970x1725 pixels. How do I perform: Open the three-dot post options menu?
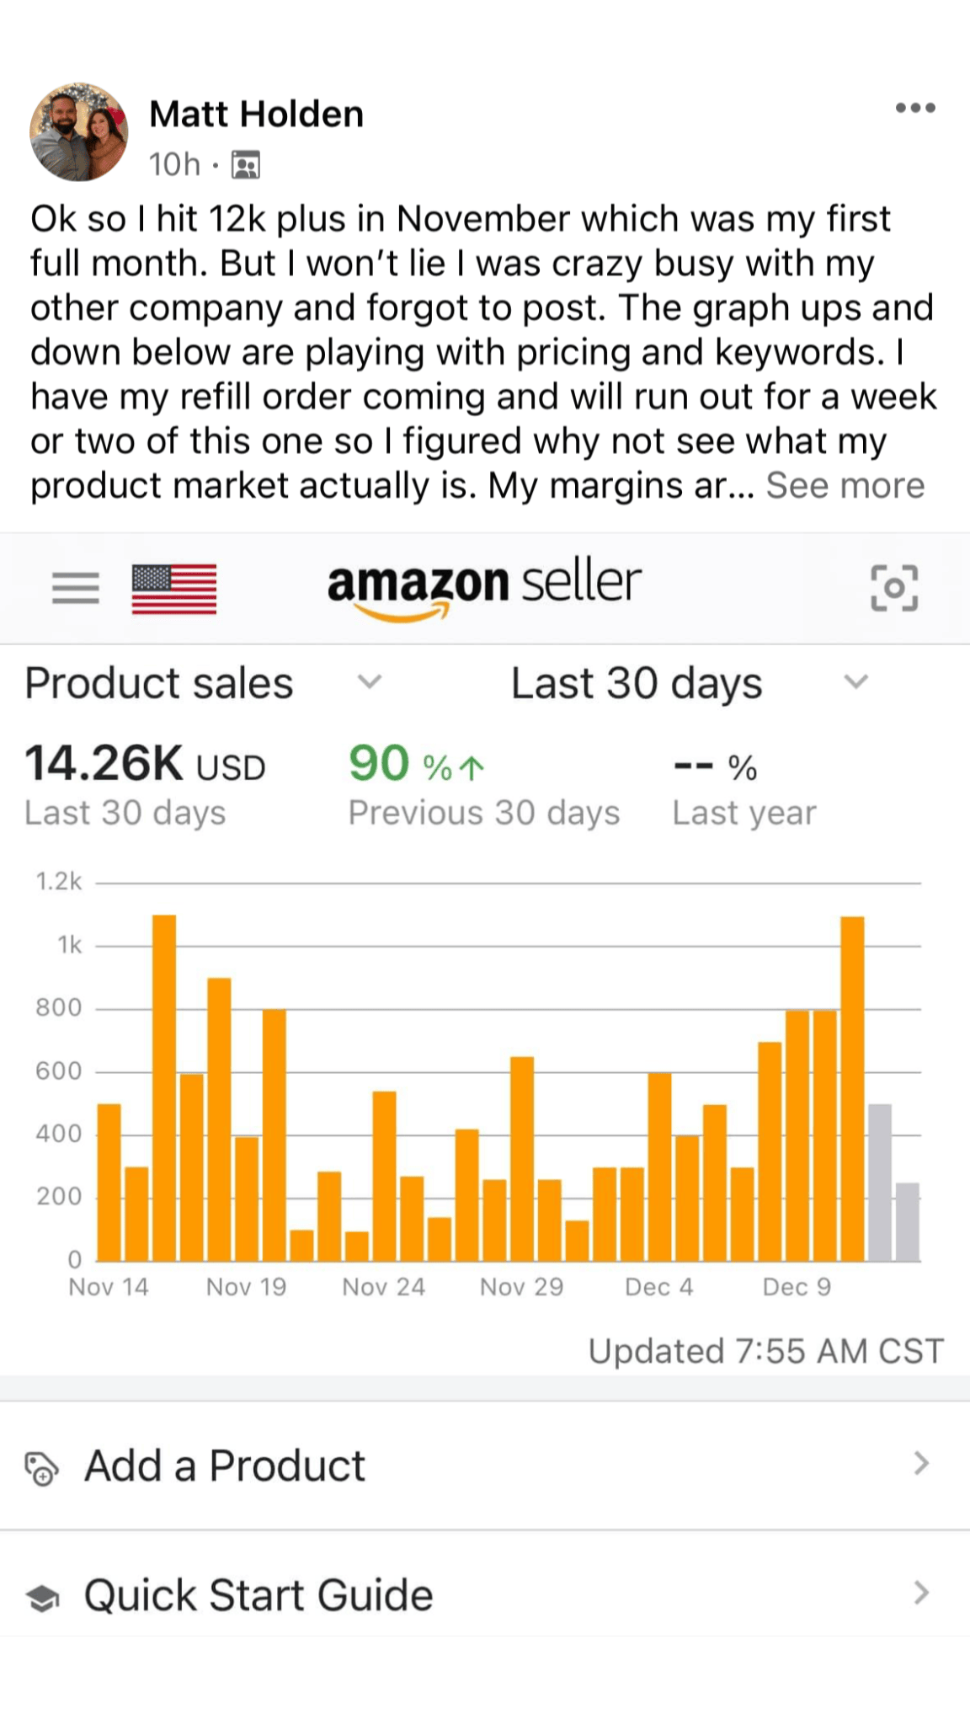coord(915,108)
